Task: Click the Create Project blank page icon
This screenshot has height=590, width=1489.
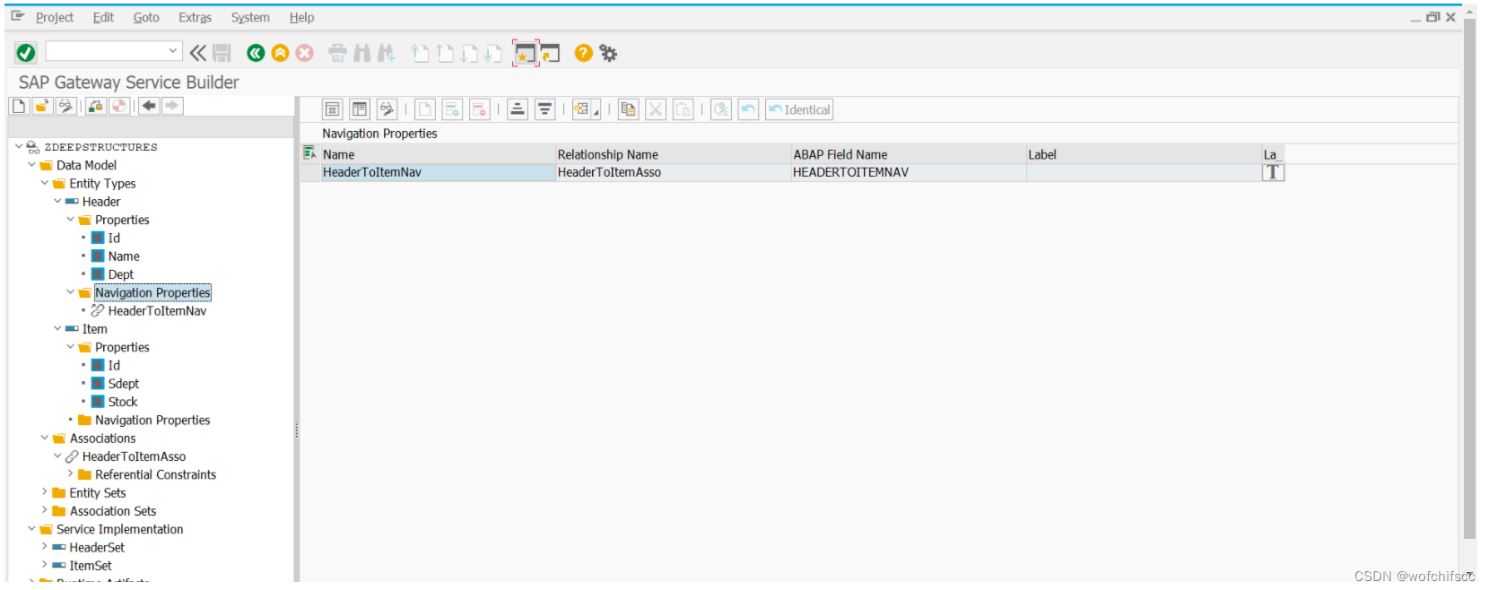Action: pyautogui.click(x=19, y=106)
